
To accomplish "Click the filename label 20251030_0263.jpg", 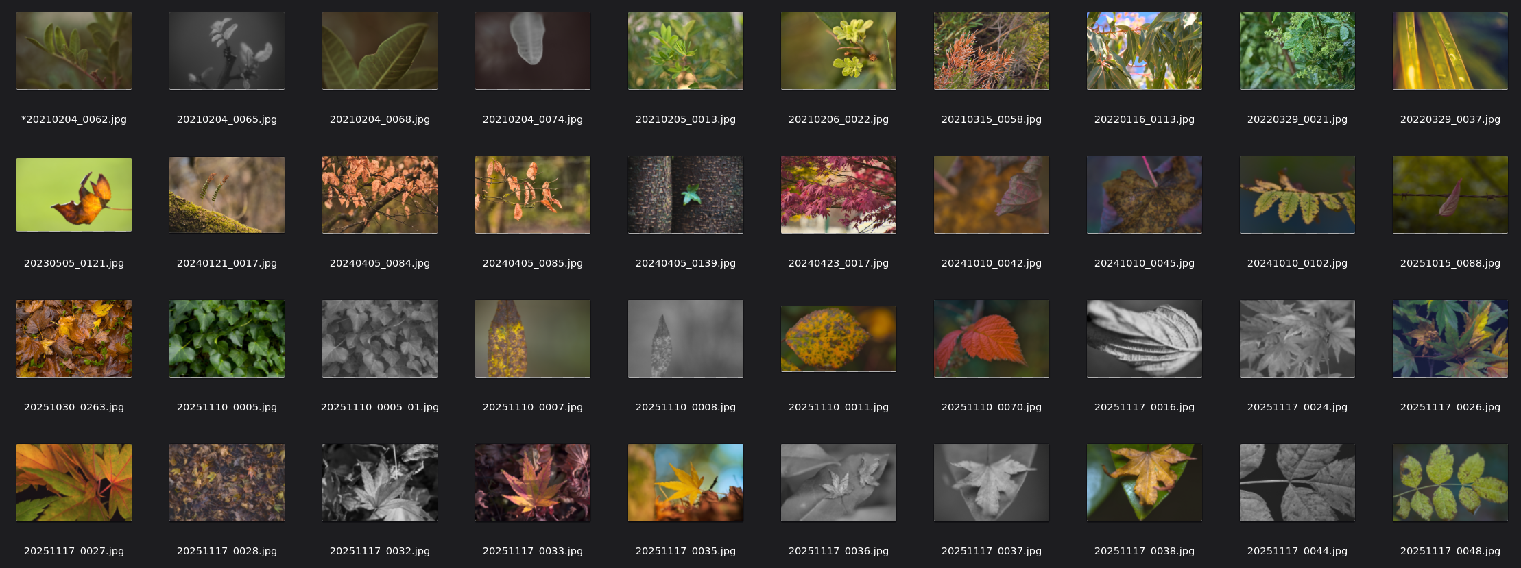I will click(x=74, y=407).
